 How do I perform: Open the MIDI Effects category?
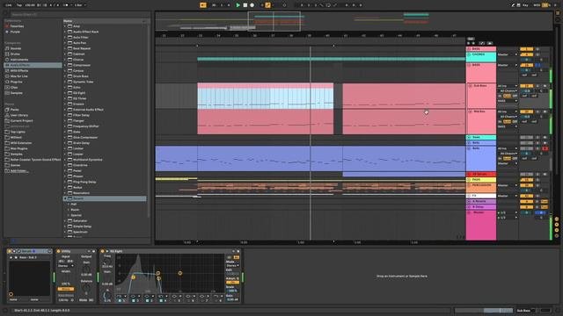click(x=19, y=70)
